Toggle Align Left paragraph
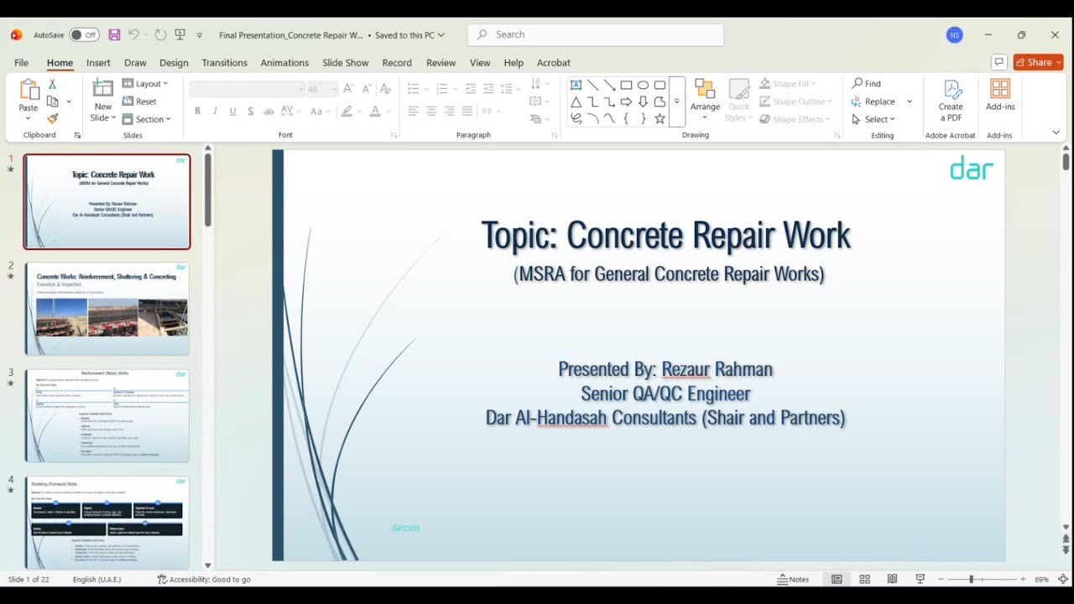 click(x=414, y=111)
